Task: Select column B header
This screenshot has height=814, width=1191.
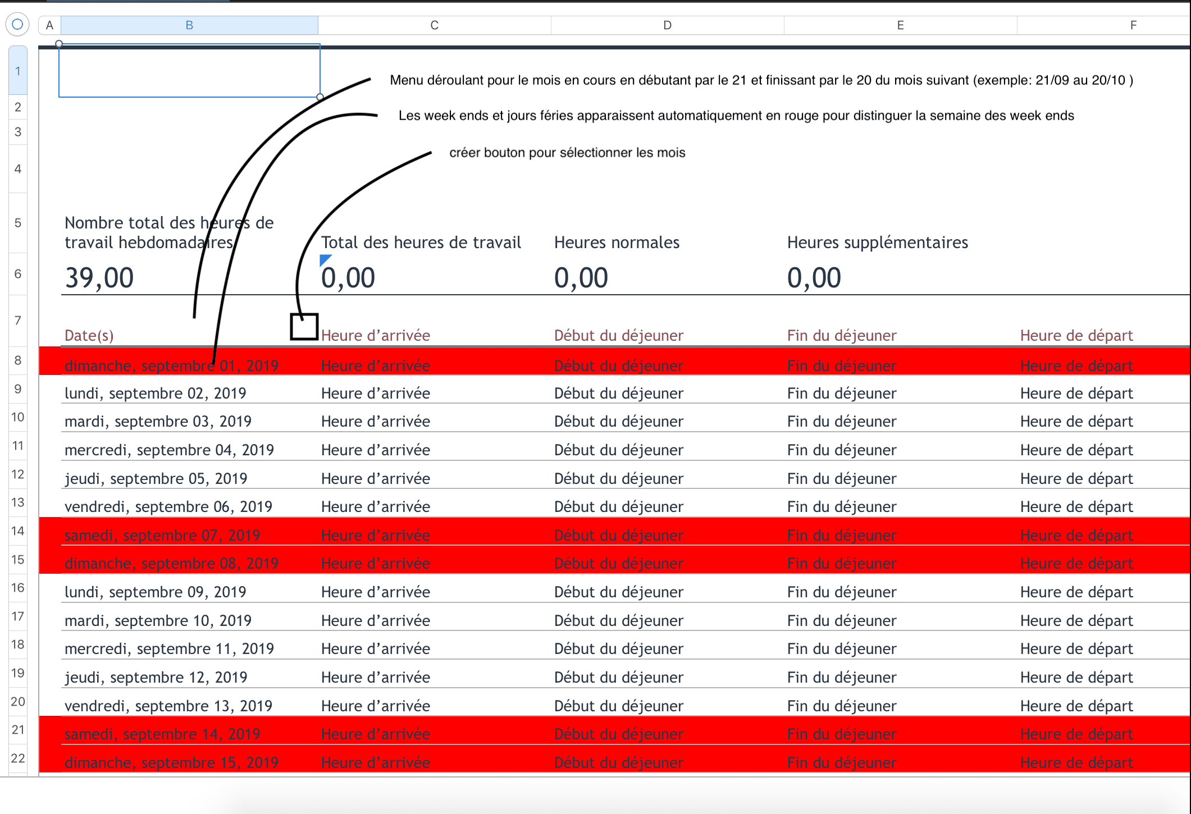Action: pyautogui.click(x=189, y=25)
